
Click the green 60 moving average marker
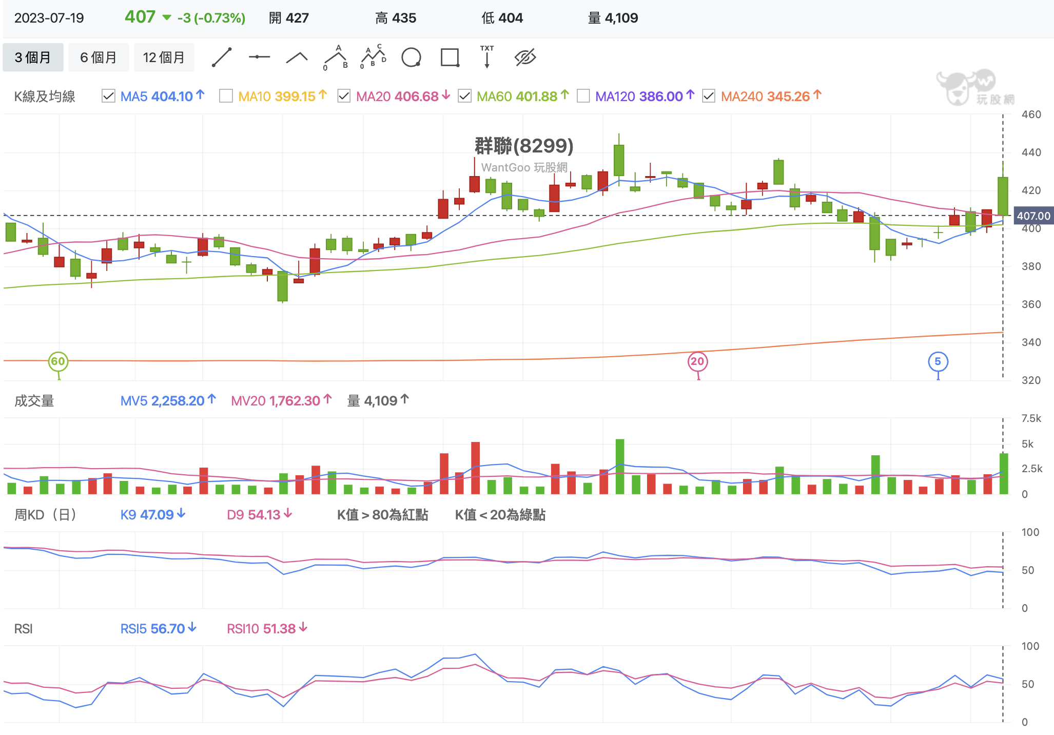(58, 361)
